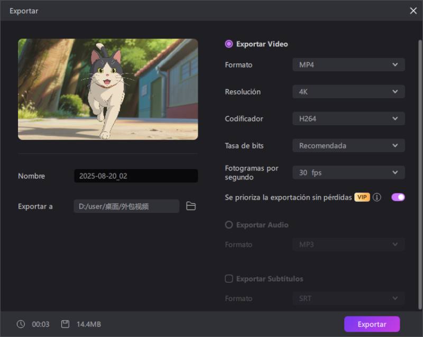
Task: Open the Tasa de bits dropdown
Action: click(348, 145)
